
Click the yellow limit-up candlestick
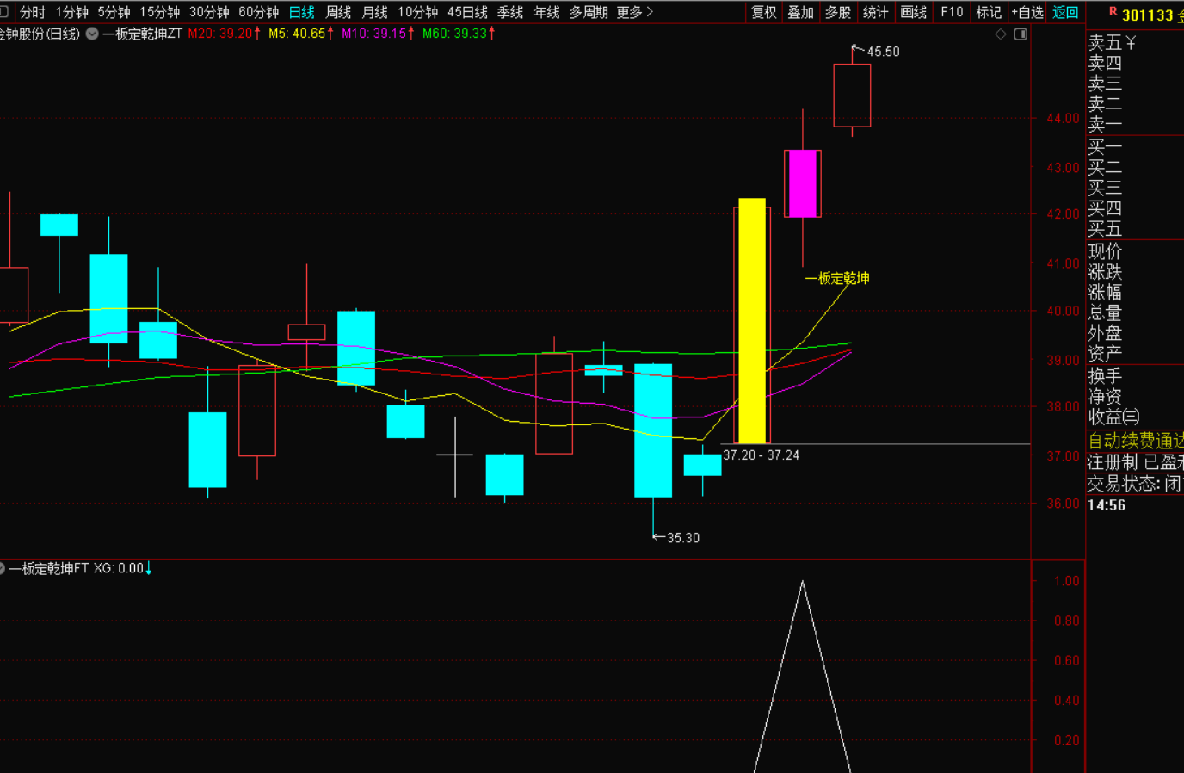(x=752, y=320)
